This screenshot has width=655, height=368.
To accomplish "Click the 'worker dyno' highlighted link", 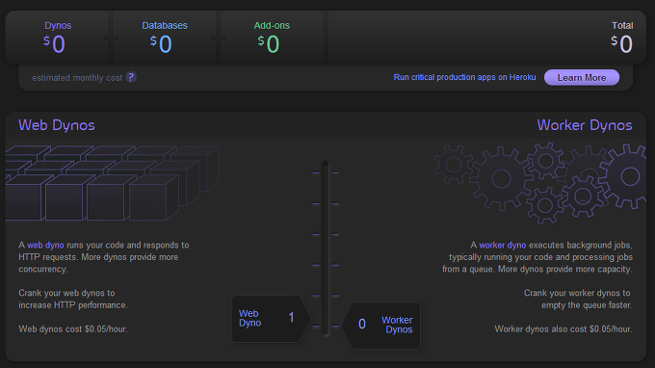I will [503, 246].
